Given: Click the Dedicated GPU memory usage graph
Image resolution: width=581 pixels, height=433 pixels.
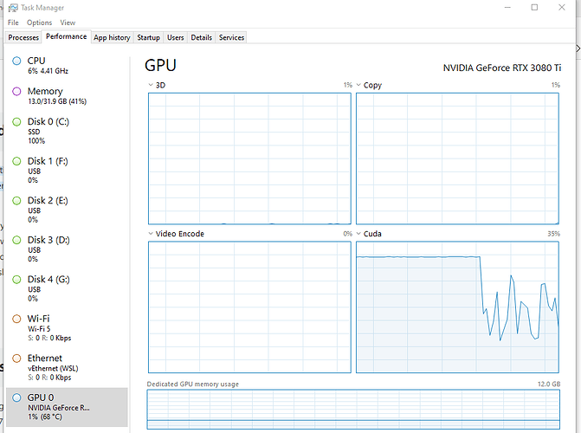Looking at the screenshot, I should pyautogui.click(x=353, y=410).
